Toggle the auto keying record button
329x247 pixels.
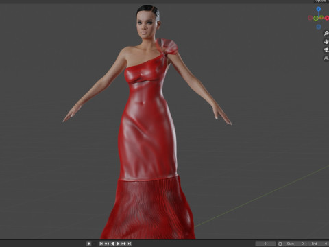[x=89, y=244]
